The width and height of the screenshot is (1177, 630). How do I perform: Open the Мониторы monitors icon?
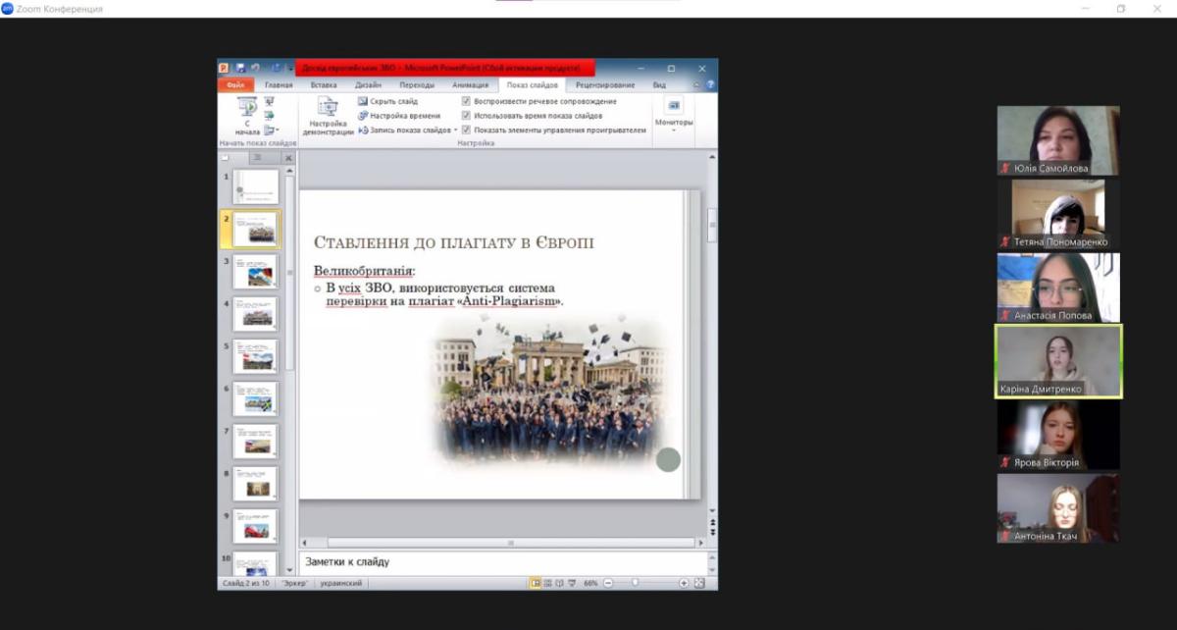[x=674, y=106]
